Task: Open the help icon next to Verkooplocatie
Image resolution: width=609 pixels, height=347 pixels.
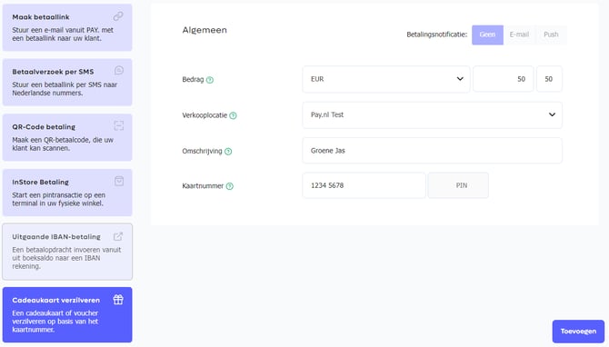Action: 233,115
